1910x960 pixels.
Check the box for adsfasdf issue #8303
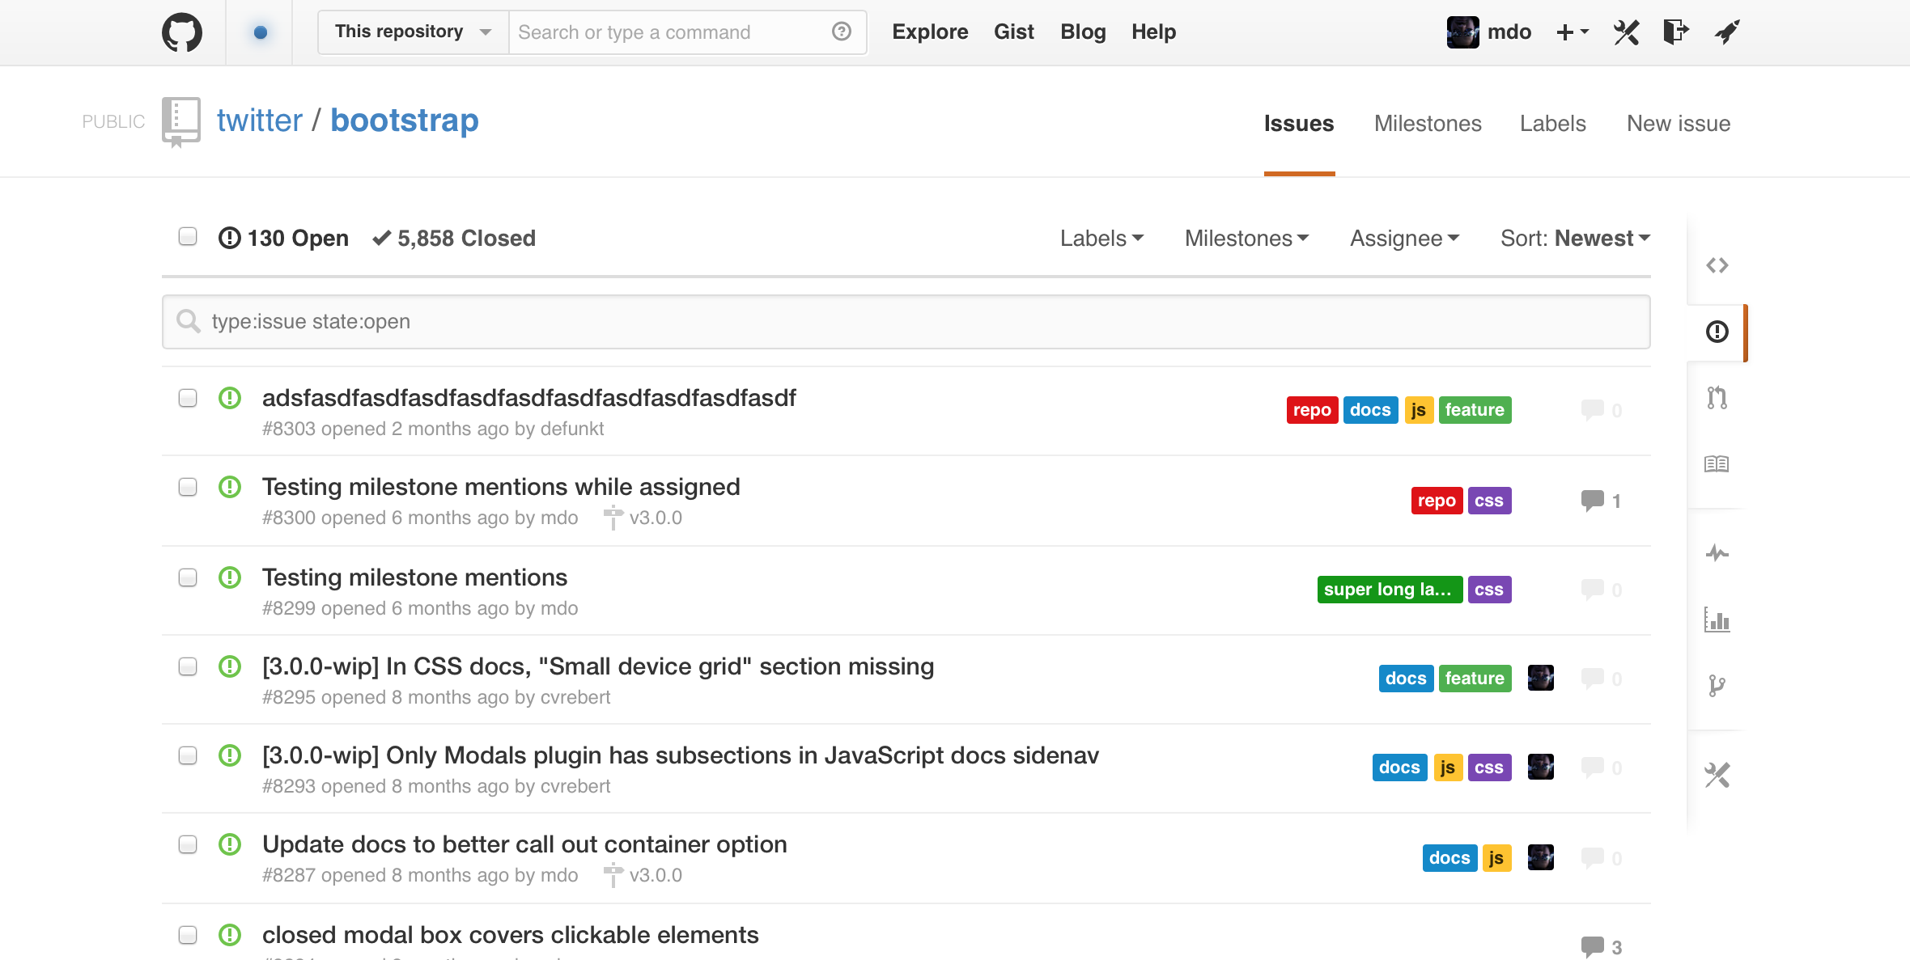[x=188, y=398]
